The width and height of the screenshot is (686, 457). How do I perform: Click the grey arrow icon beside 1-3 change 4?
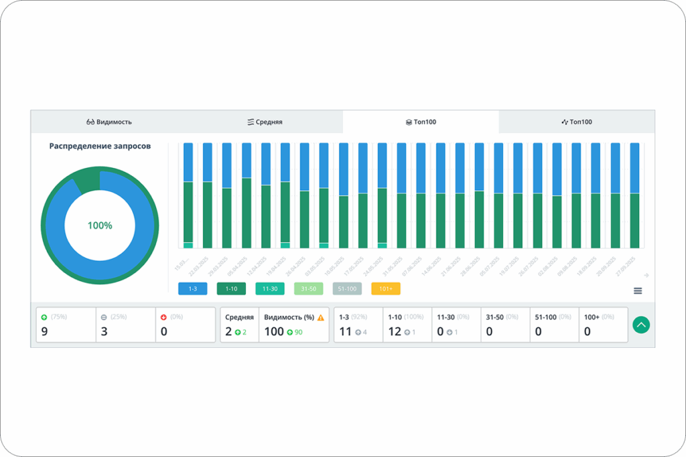[358, 332]
